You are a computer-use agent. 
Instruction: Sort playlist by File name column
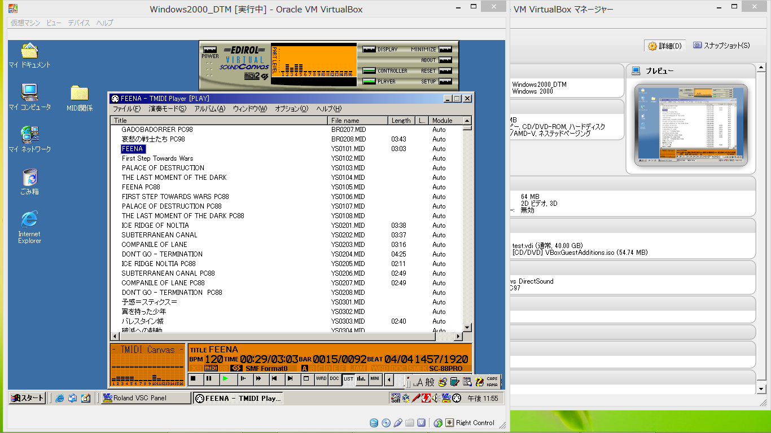(358, 120)
